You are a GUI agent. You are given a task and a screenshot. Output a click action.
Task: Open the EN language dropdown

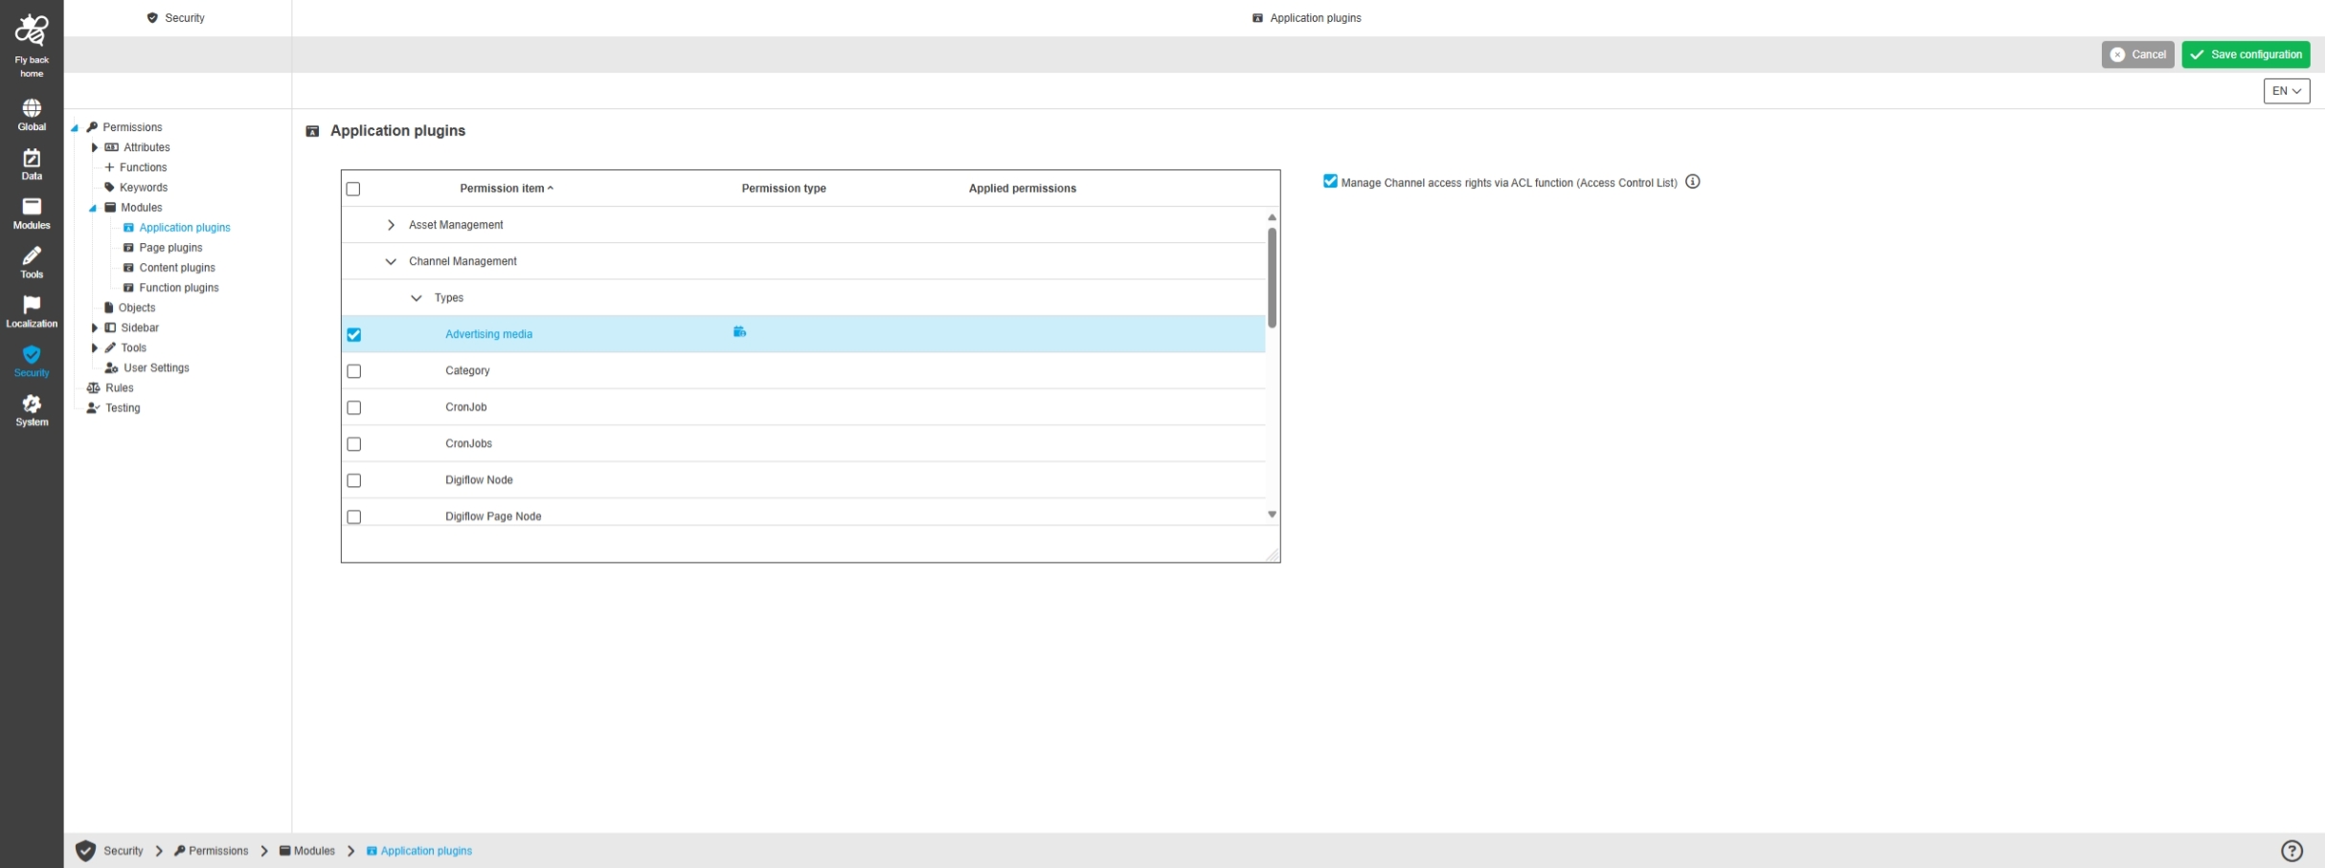click(x=2286, y=91)
